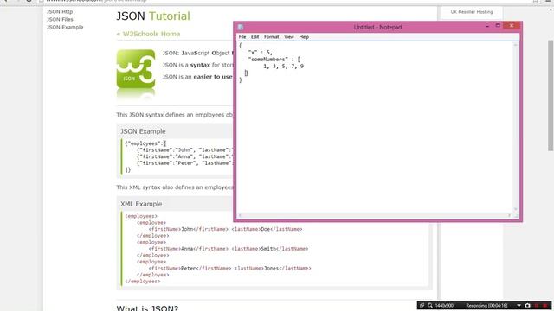Click the Recording timer text in recorder bar
The height and width of the screenshot is (311, 554).
[486, 305]
